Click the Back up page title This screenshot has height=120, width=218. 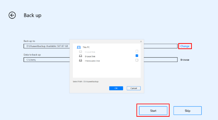32,15
